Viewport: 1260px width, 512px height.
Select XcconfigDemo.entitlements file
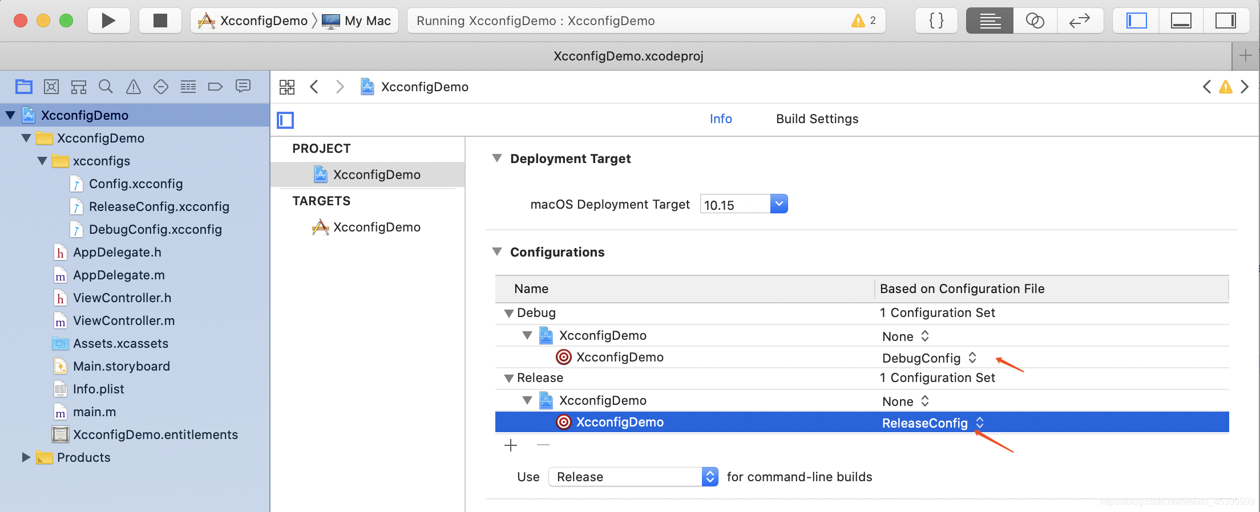click(x=145, y=434)
